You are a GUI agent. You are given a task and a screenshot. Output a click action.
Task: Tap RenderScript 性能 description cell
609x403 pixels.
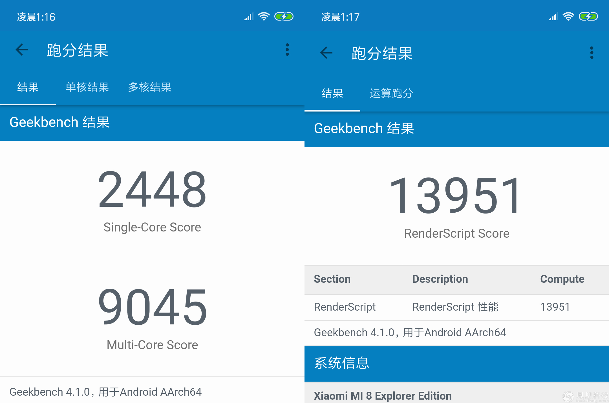(x=455, y=307)
